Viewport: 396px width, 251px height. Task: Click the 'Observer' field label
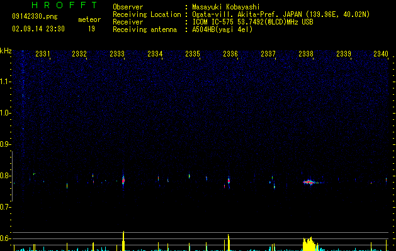coord(128,7)
